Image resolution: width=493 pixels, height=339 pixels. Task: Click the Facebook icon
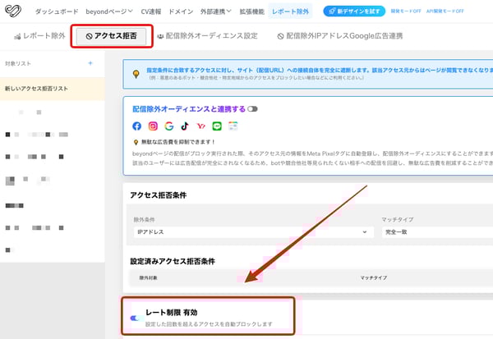click(x=137, y=126)
